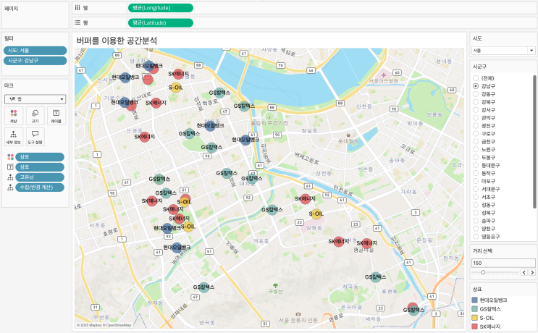Select the 마포구 radio option

(x=476, y=181)
